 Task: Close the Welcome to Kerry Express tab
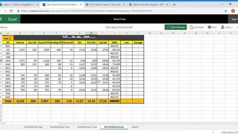[167, 4]
